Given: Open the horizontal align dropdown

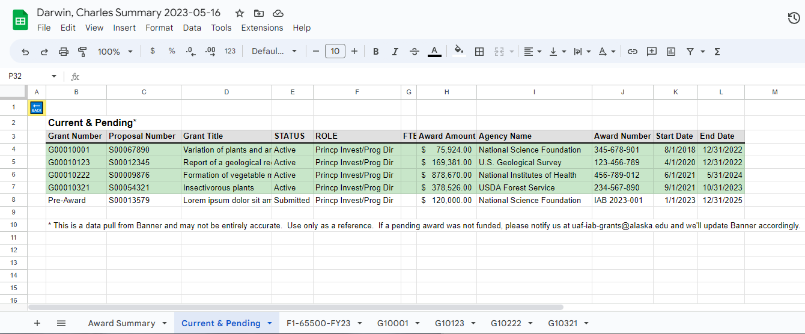Looking at the screenshot, I should [532, 52].
